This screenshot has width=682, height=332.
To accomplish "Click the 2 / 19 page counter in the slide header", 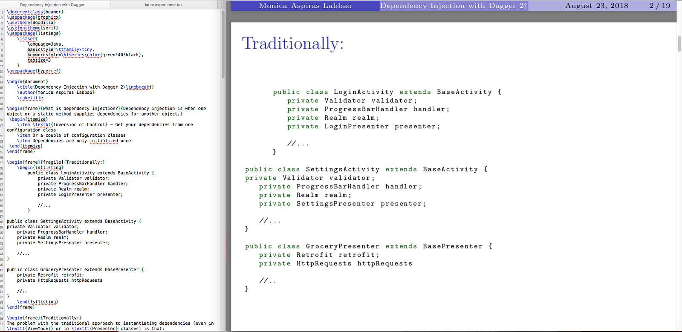I will 660,6.
